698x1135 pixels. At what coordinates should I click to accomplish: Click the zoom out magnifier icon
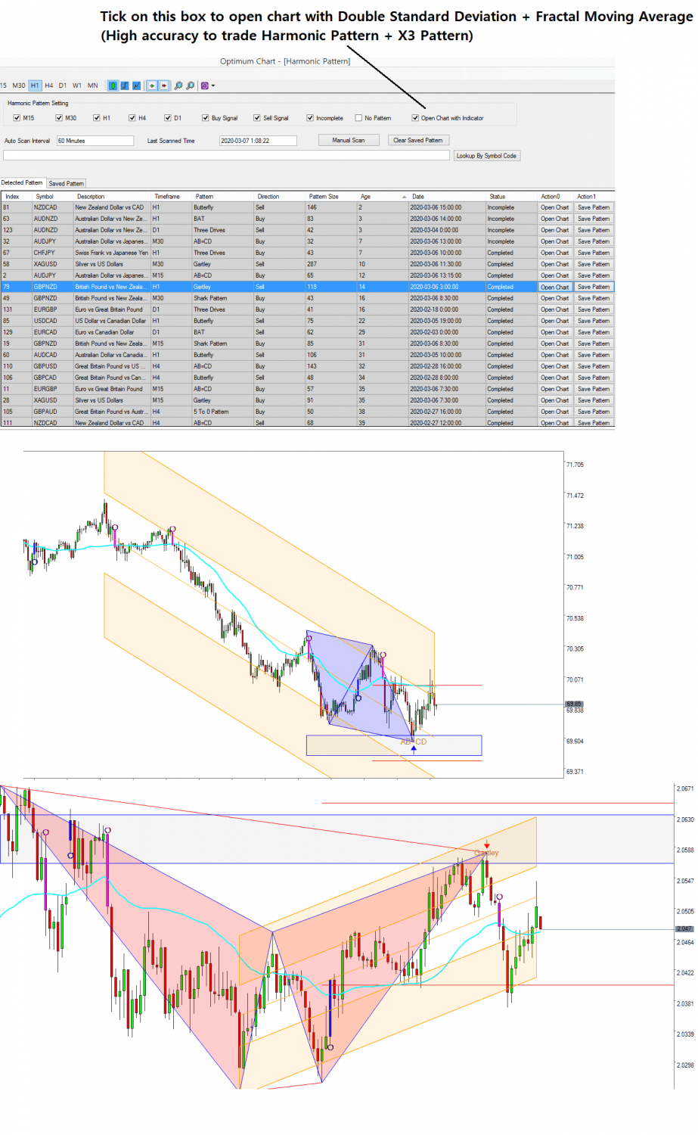point(191,86)
